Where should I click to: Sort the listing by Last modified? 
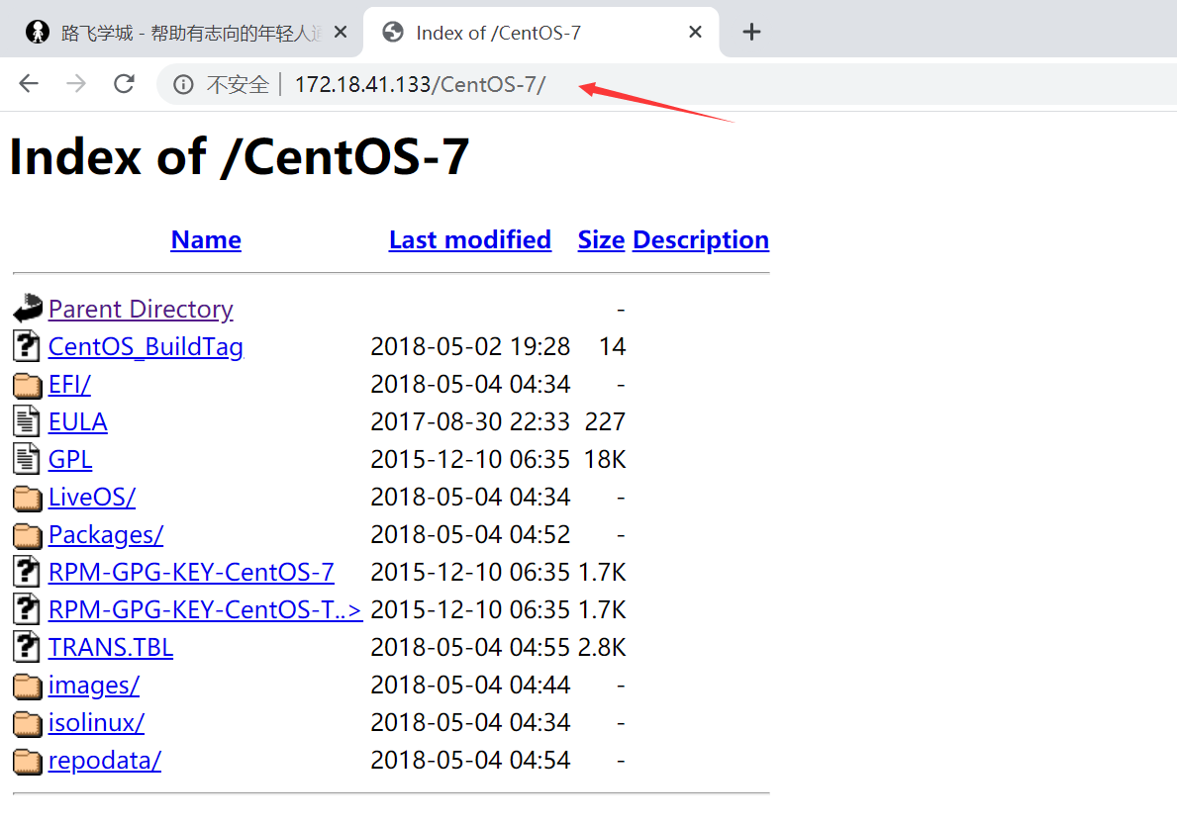click(x=470, y=240)
